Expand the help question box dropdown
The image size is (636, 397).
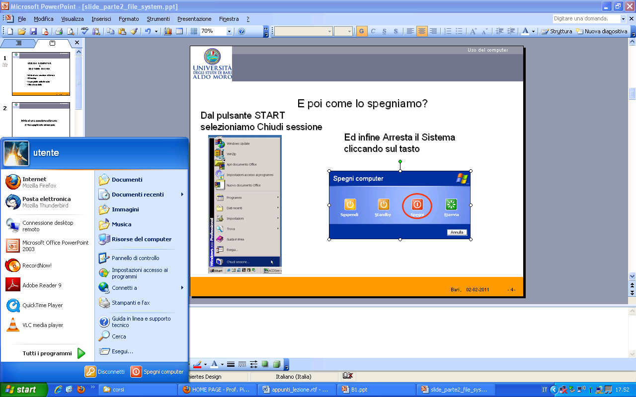pos(623,18)
